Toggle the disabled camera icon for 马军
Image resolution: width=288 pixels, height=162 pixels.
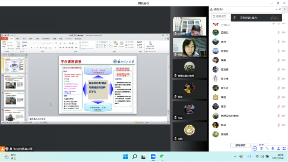[284, 106]
